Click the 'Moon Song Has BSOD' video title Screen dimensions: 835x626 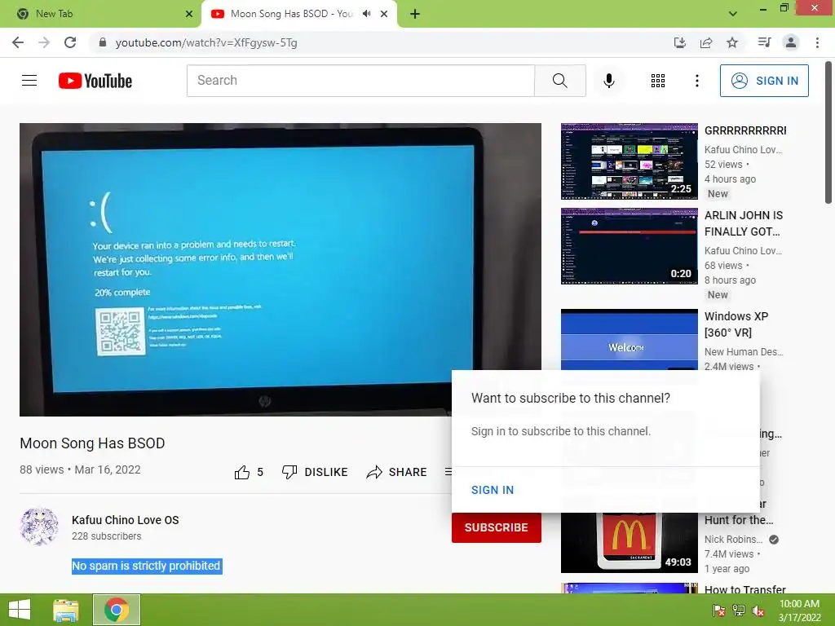92,443
